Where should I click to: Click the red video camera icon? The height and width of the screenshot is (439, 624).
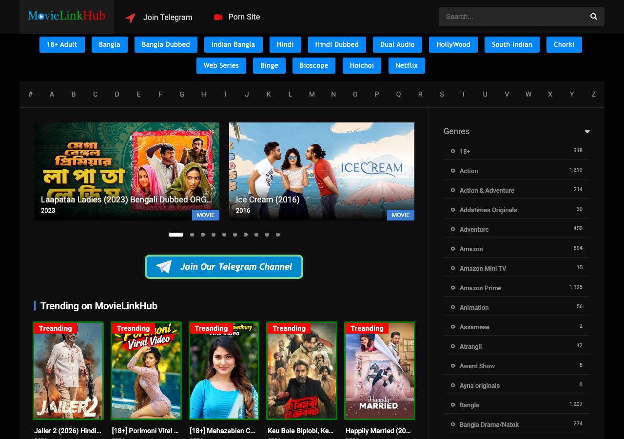pos(218,17)
